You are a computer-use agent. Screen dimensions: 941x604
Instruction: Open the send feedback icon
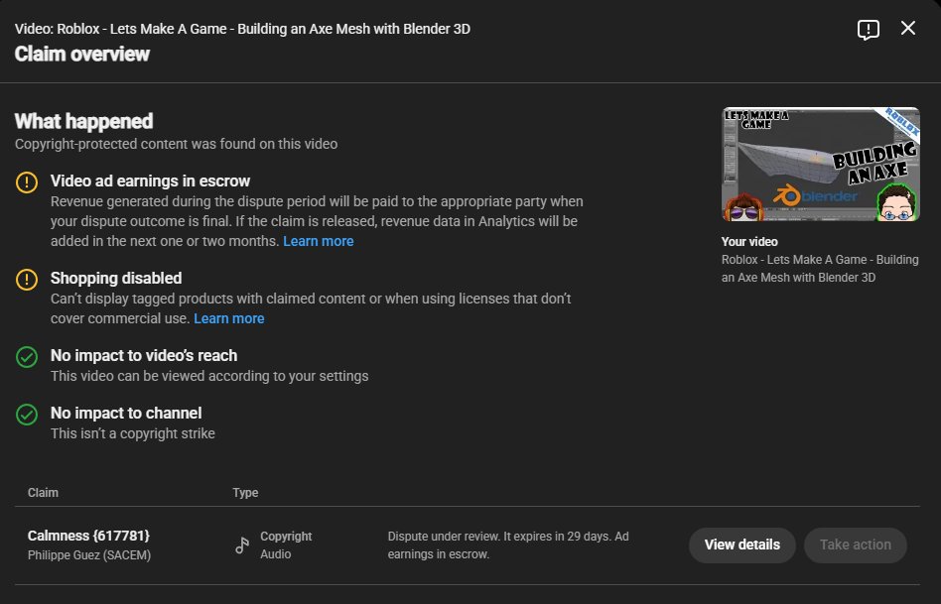coord(868,29)
